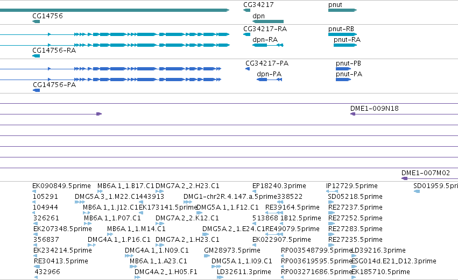Select the DME1-007M02 clone label

coord(426,173)
